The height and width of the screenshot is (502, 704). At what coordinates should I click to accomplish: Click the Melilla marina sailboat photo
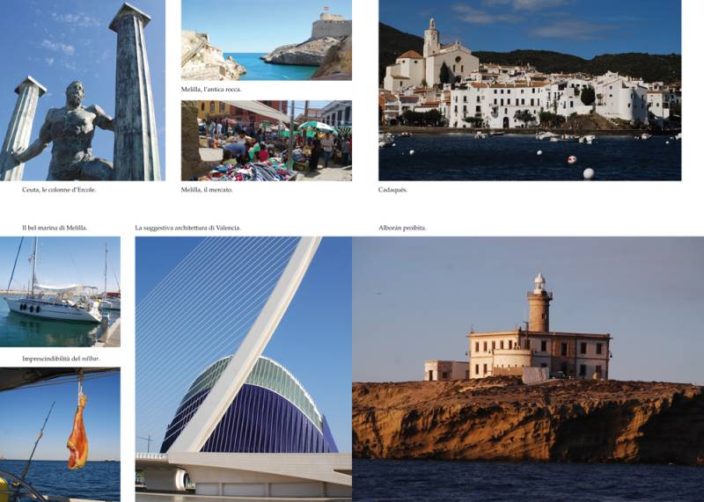pyautogui.click(x=60, y=291)
